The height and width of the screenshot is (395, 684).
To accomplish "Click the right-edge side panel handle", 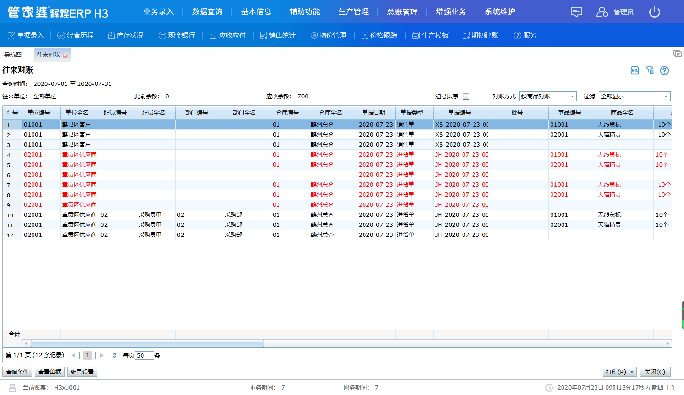I will coord(682,315).
